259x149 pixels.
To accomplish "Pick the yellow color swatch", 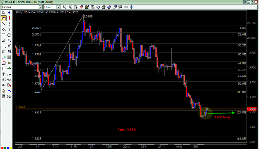I will 11,148.
